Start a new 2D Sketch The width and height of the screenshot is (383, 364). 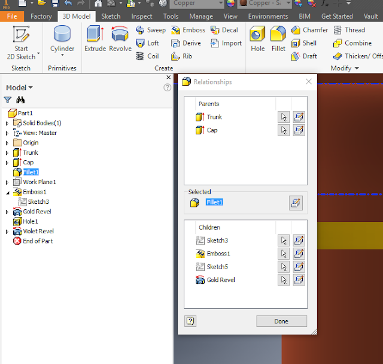[21, 43]
